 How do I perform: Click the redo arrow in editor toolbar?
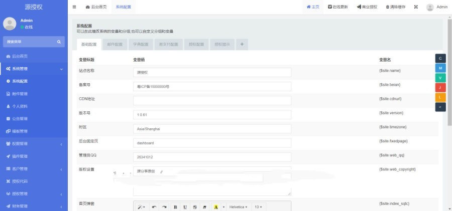[x=164, y=206]
